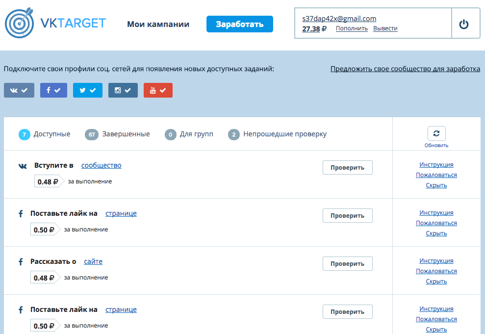Click the power logout icon
Image resolution: width=485 pixels, height=334 pixels.
(463, 24)
